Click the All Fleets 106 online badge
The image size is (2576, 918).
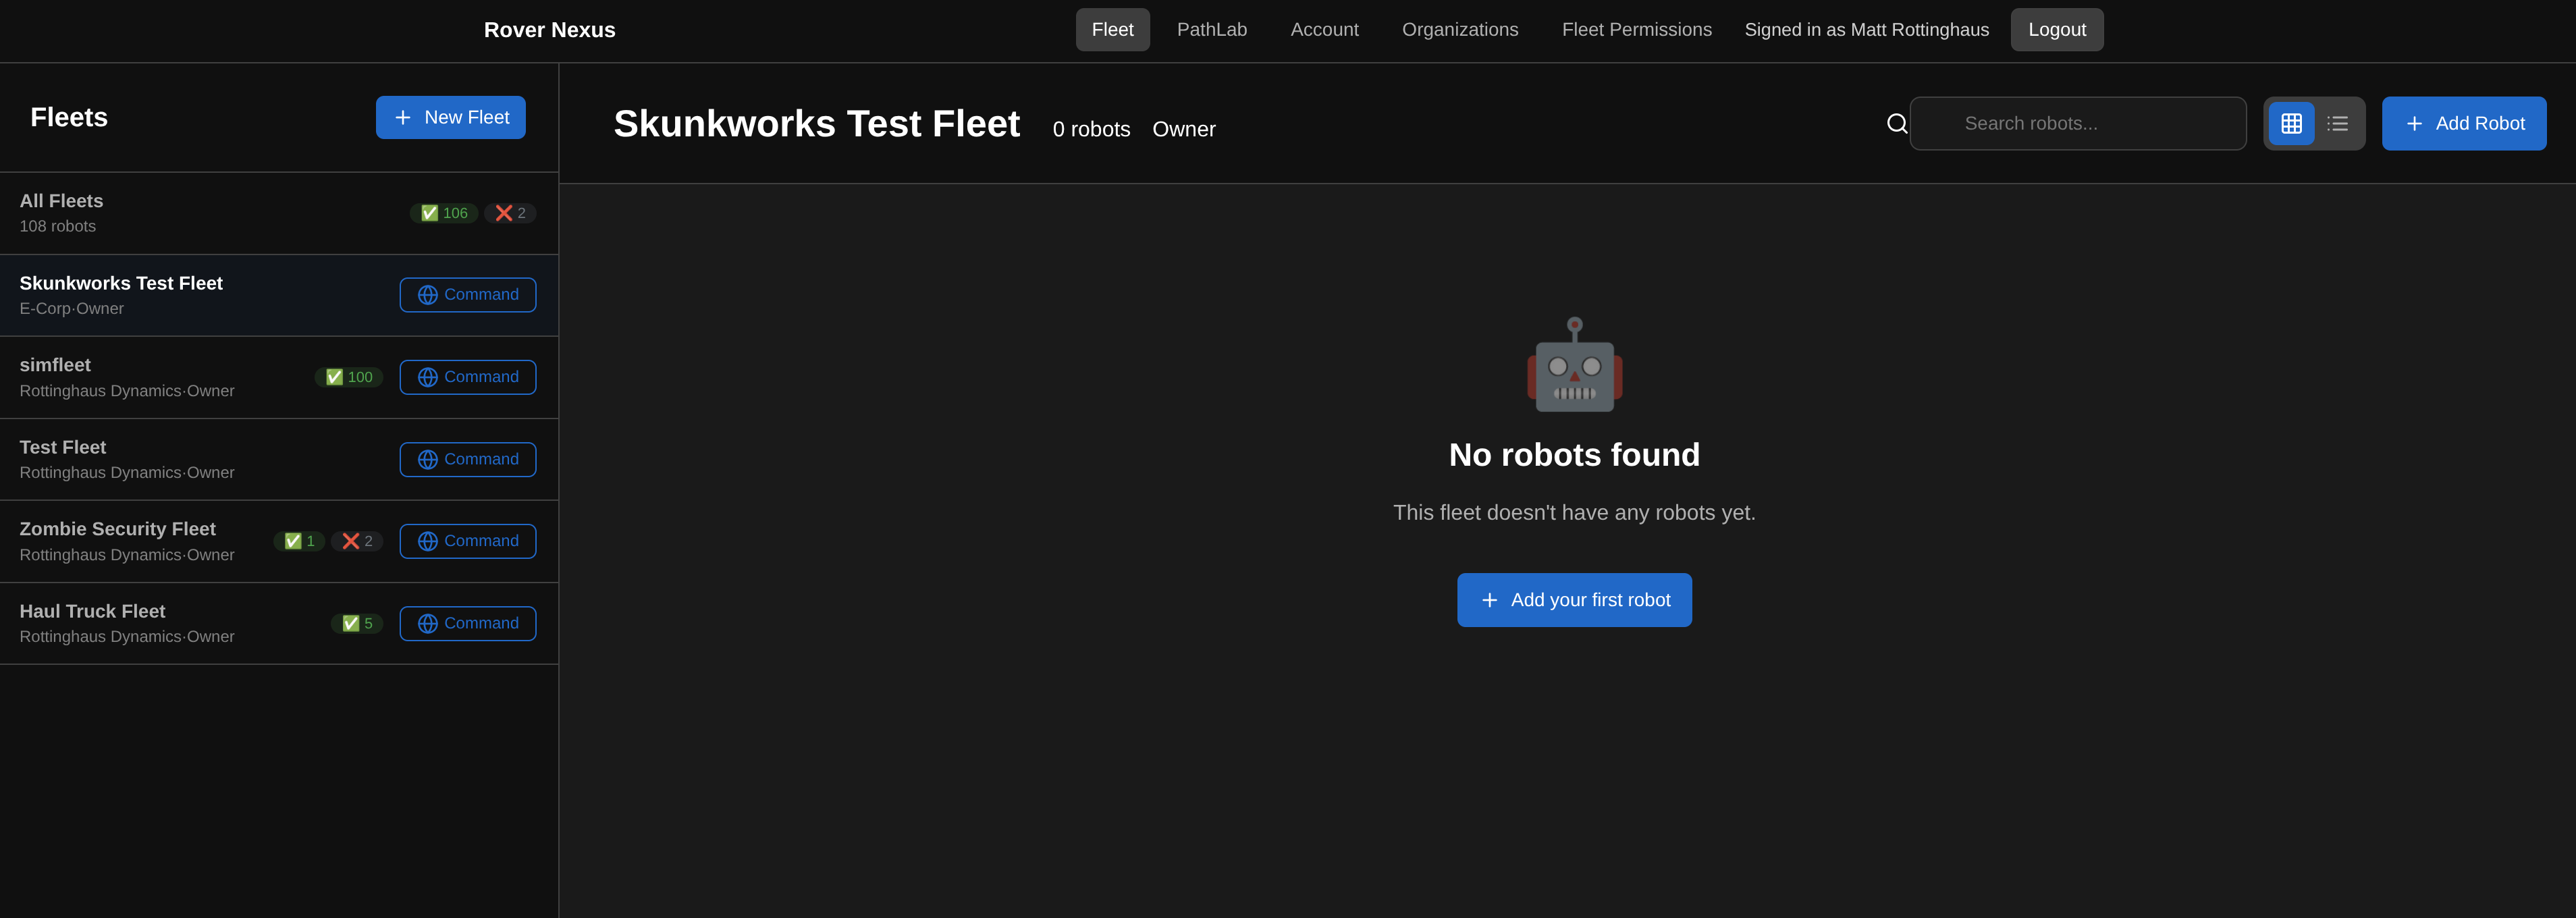[x=444, y=213]
